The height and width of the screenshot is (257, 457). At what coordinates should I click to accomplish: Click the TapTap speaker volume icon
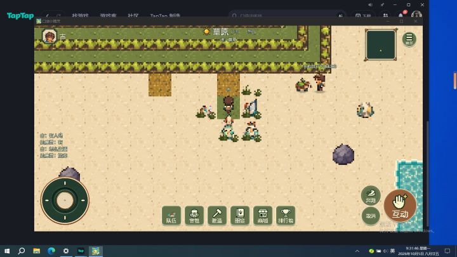(370, 5)
